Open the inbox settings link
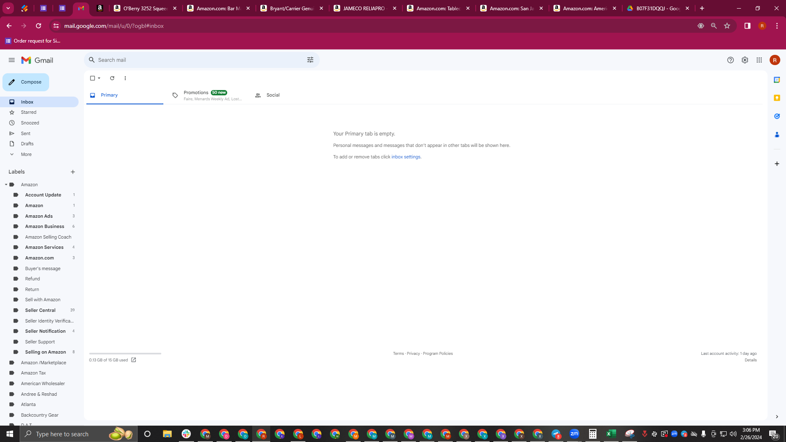 tap(406, 157)
